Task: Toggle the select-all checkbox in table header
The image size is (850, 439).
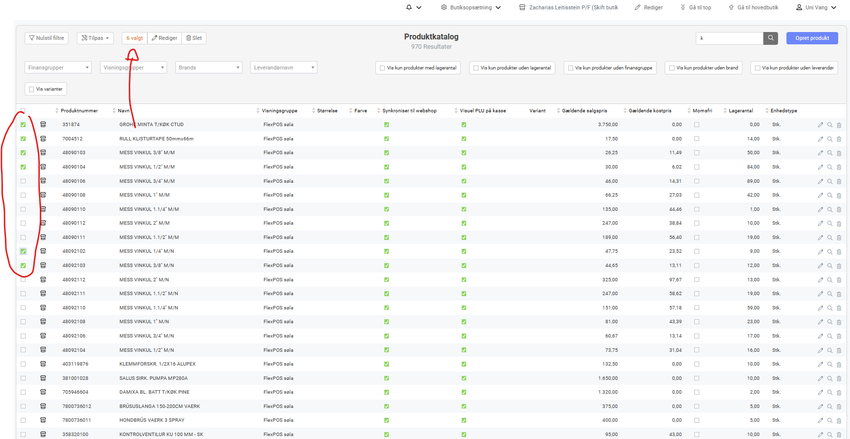Action: [23, 111]
